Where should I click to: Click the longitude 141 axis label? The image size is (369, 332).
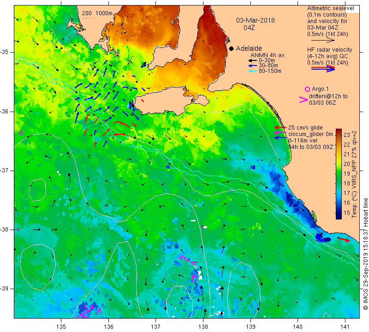click(345, 326)
